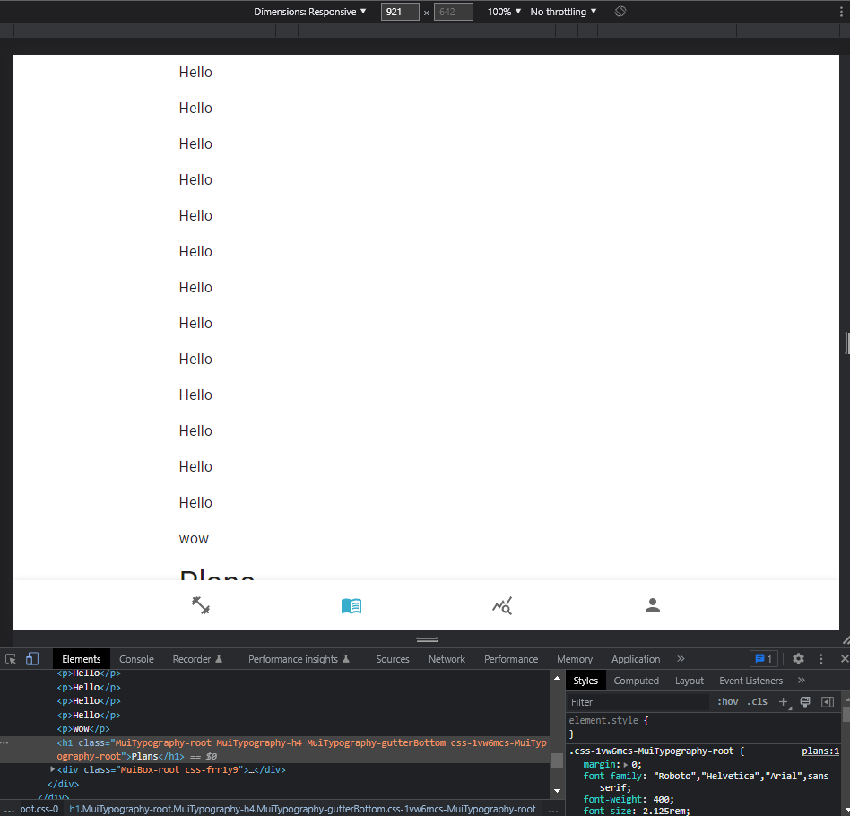Click the paintbrush rendering emulations icon

pos(805,702)
